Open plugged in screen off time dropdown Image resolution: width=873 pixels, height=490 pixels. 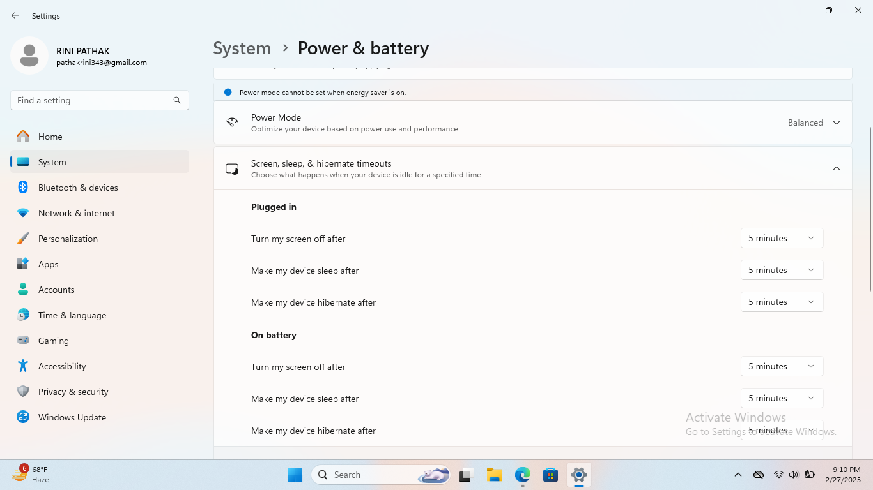[x=782, y=238]
